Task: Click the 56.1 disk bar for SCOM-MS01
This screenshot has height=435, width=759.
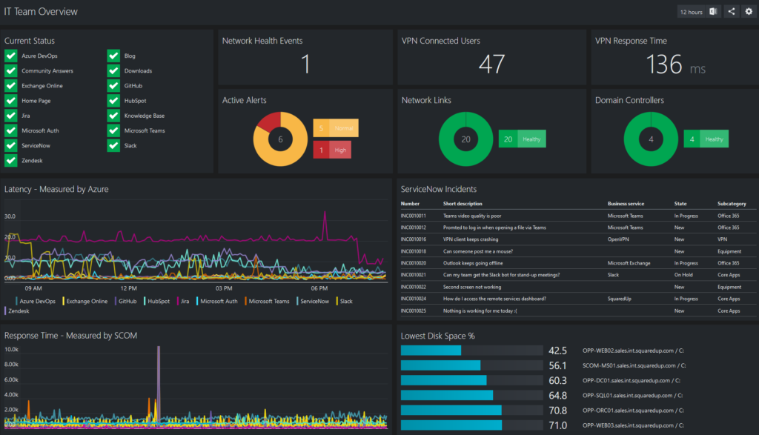Action: (472, 365)
